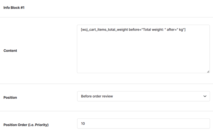Click the chevron arrow in Position dropdown
This screenshot has width=213, height=137.
[x=205, y=96]
